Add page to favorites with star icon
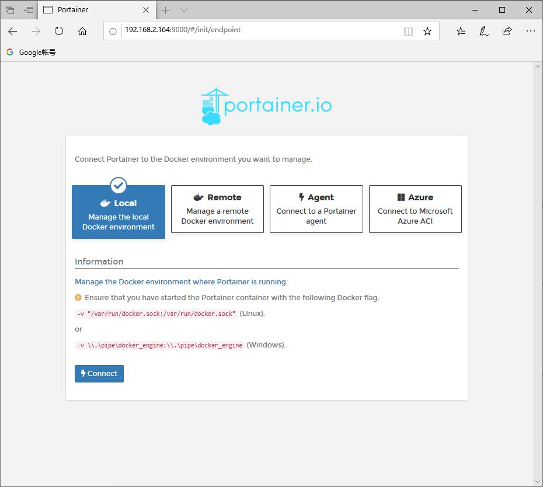 pyautogui.click(x=427, y=32)
